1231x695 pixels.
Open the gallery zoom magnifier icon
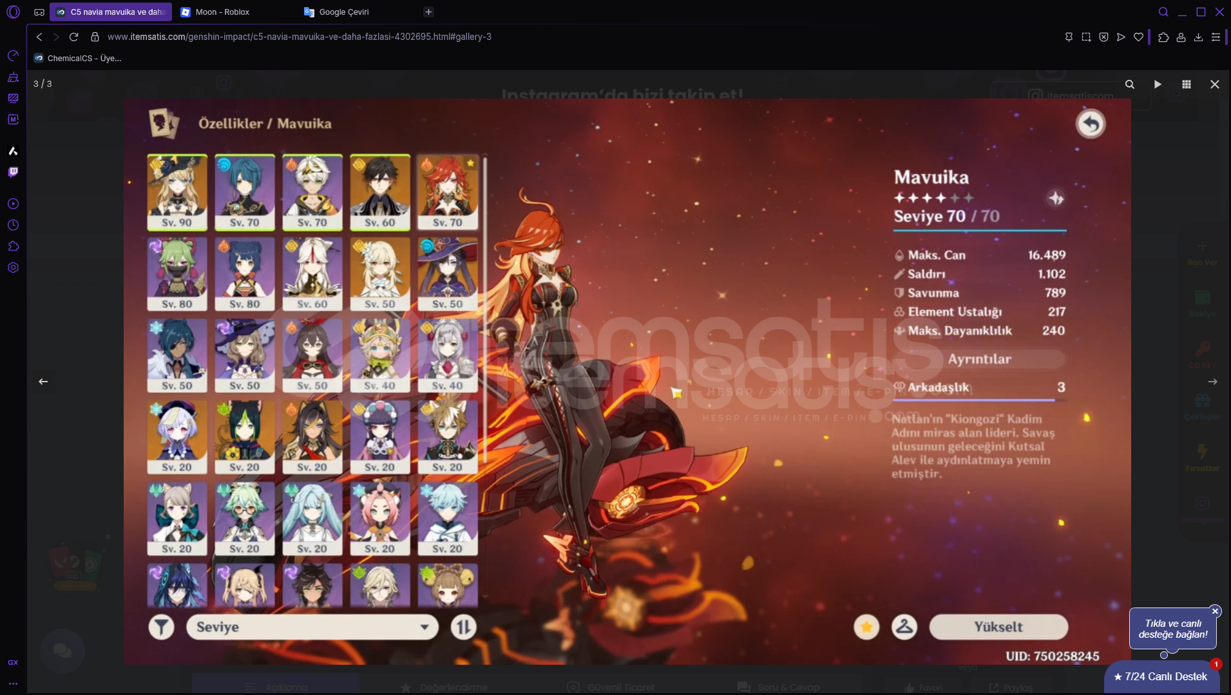click(x=1129, y=84)
